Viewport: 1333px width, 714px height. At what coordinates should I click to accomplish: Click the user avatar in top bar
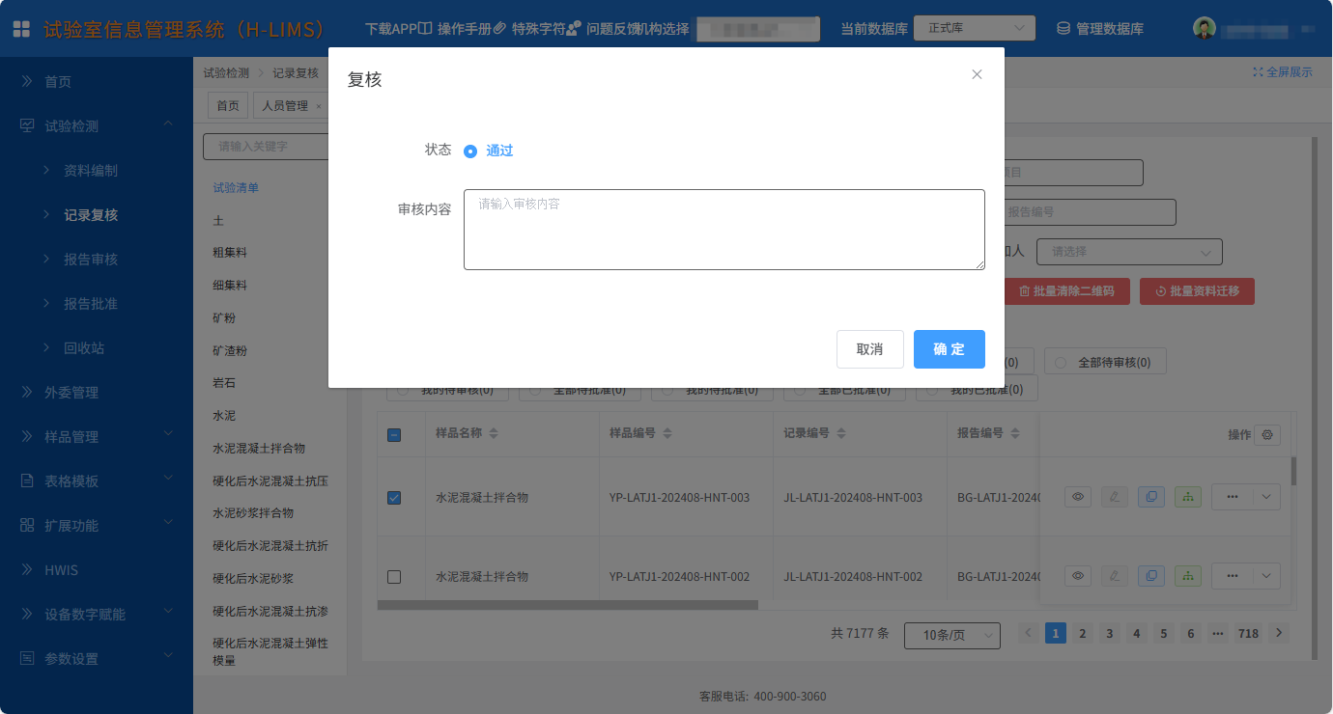tap(1204, 29)
